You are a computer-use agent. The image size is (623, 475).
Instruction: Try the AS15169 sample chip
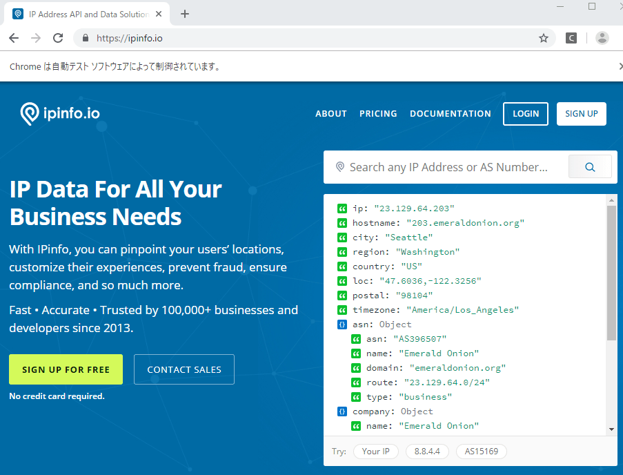point(481,451)
